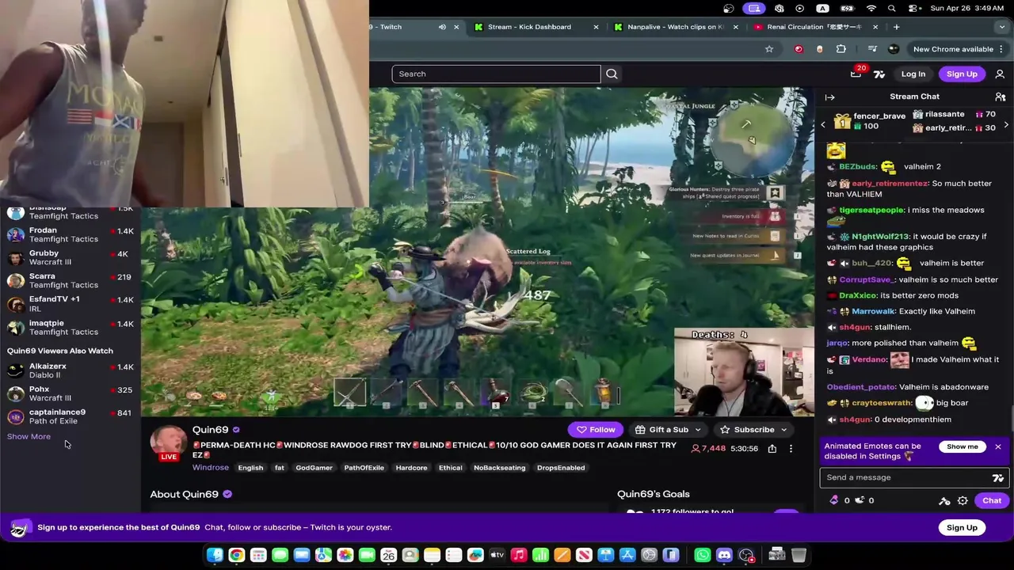Follow Quin69 with the Follow button
The height and width of the screenshot is (570, 1014).
tap(596, 430)
